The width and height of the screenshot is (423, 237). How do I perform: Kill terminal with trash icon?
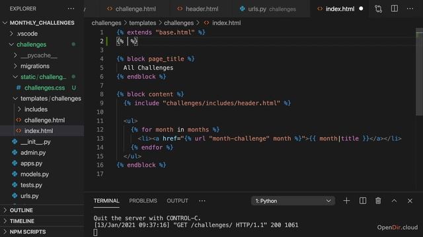click(x=378, y=201)
